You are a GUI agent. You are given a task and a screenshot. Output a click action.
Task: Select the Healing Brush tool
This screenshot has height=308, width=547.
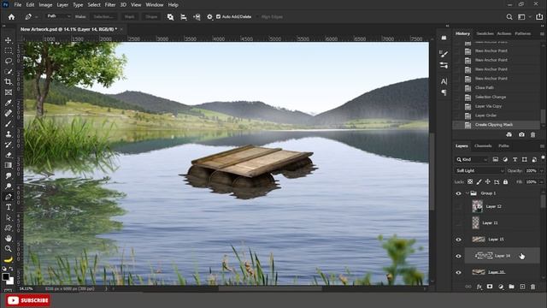[8, 113]
